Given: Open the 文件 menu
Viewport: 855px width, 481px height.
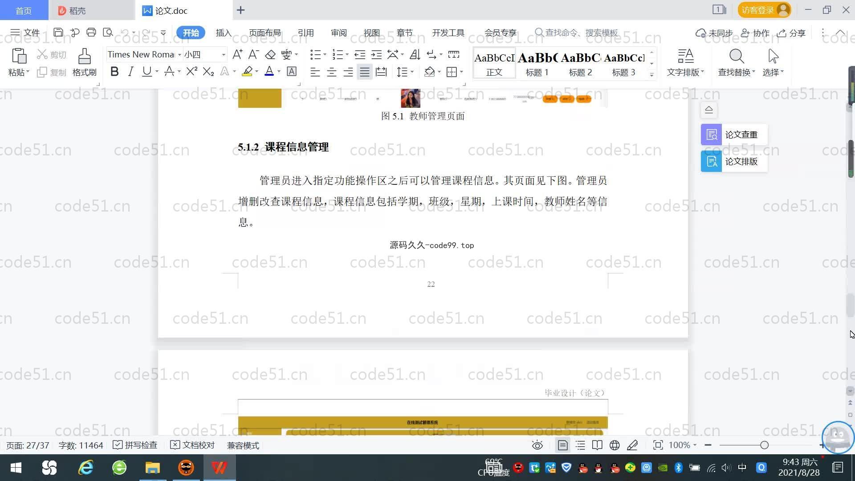Looking at the screenshot, I should [25, 33].
